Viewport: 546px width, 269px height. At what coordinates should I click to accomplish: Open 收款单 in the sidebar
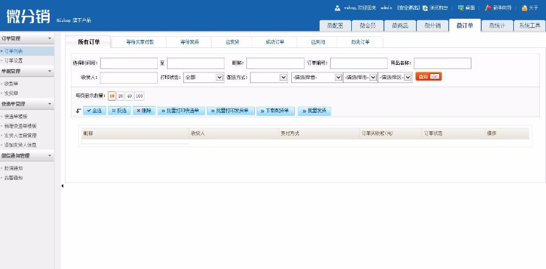click(x=11, y=84)
